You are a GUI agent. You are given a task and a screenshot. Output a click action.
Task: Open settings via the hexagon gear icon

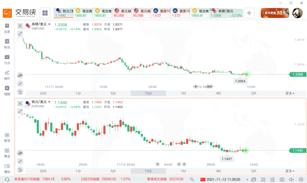point(301,179)
